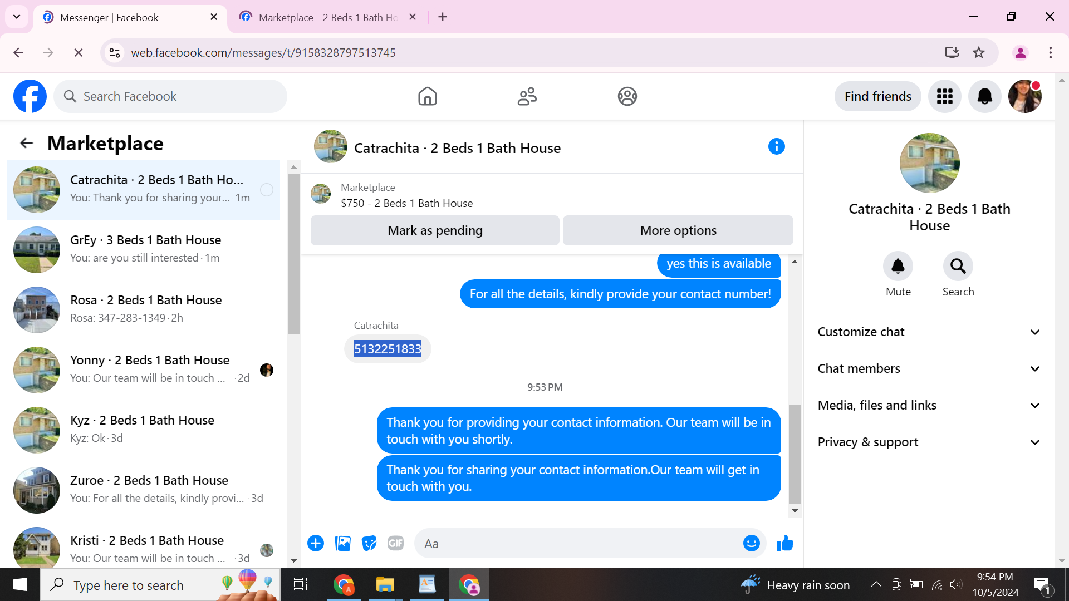Open Facebook notifications bell
The height and width of the screenshot is (601, 1069).
[x=984, y=96]
